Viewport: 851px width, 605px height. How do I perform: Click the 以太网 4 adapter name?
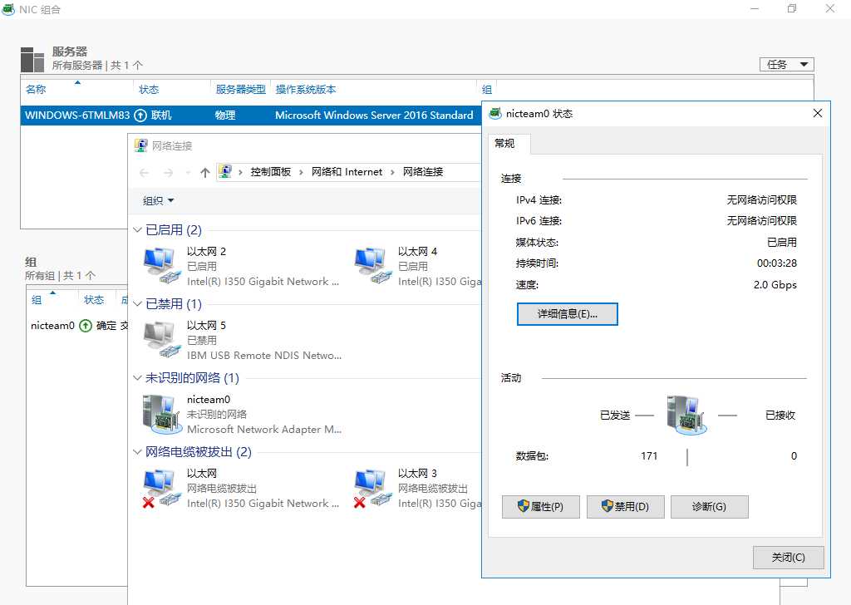tap(417, 252)
